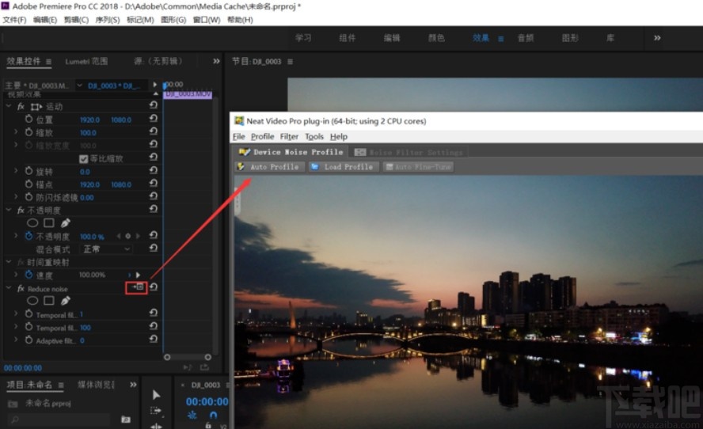Image resolution: width=703 pixels, height=429 pixels.
Task: Select the Selection arrow tool
Action: 156,395
